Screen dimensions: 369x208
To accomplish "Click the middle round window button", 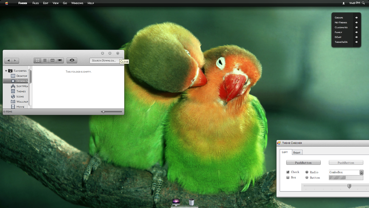I will click(x=110, y=53).
